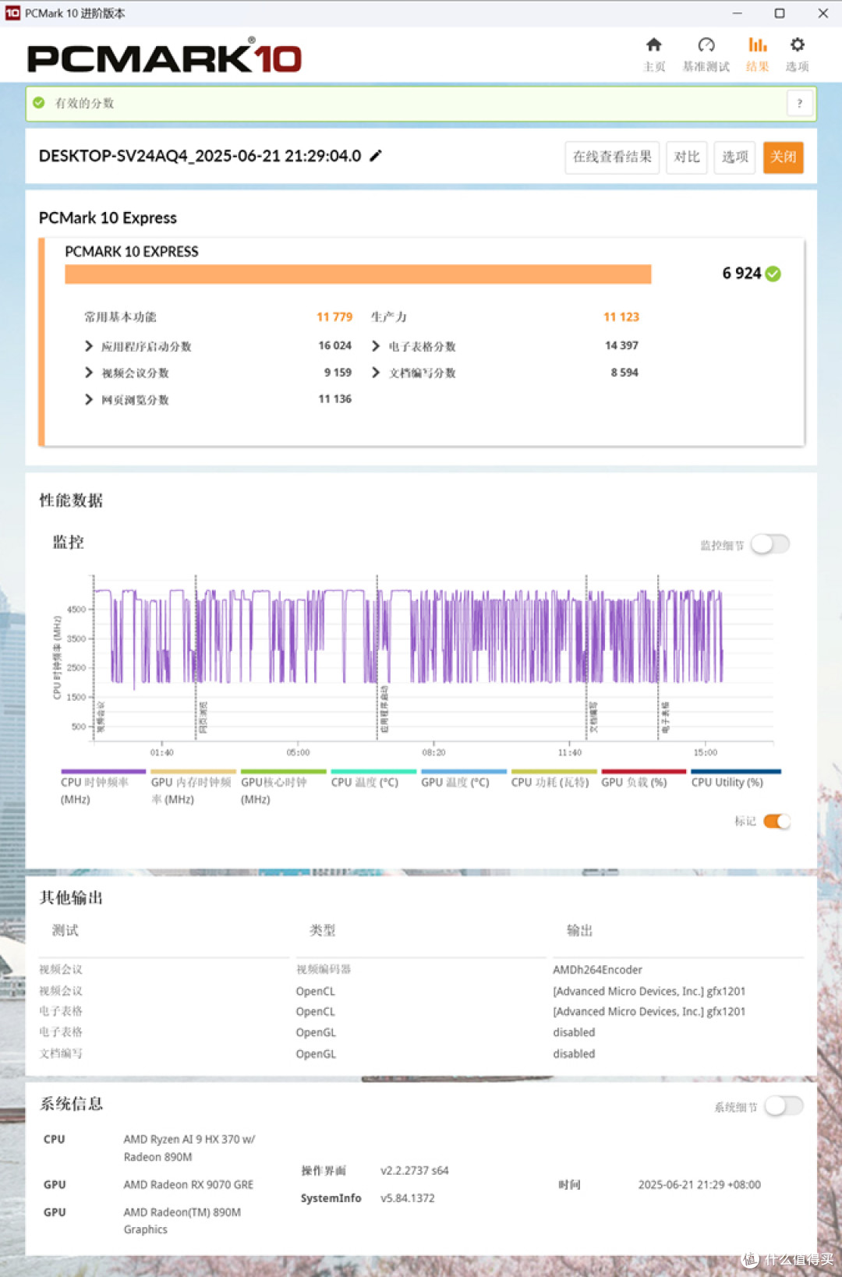Click the 测试 column header
842x1277 pixels.
[65, 930]
